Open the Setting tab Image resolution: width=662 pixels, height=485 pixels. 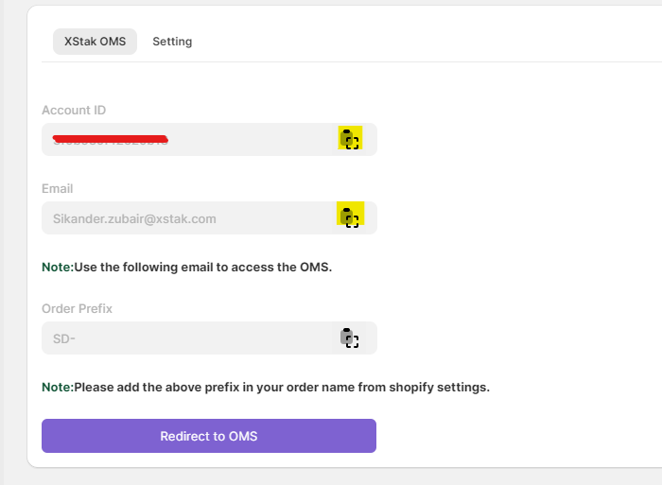pyautogui.click(x=172, y=42)
